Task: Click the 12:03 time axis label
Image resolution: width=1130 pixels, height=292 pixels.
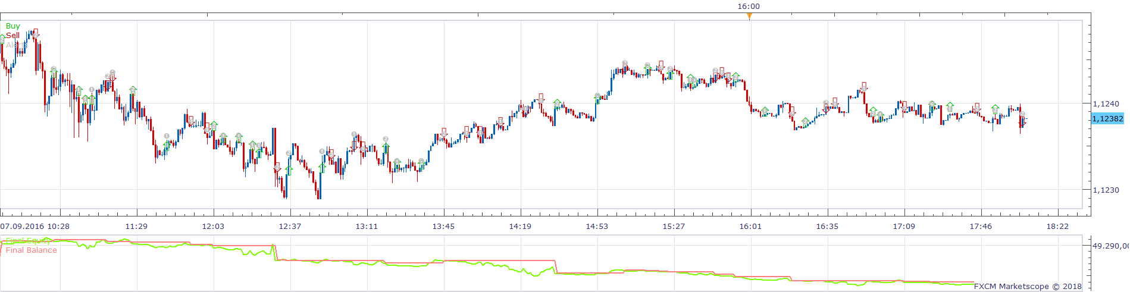Action: tap(213, 227)
